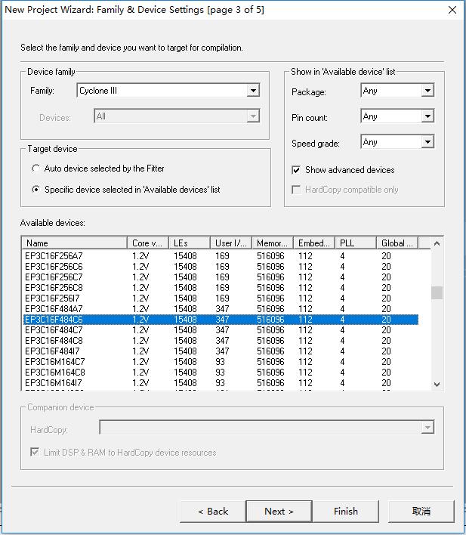Select device EP3C16F484I7
Image resolution: width=466 pixels, height=535 pixels.
[x=221, y=351]
